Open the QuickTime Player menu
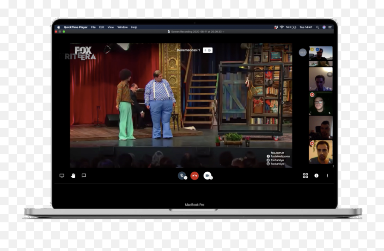 (76, 27)
